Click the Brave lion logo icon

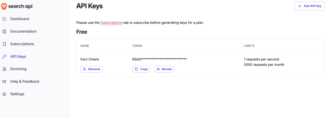pyautogui.click(x=4, y=6)
